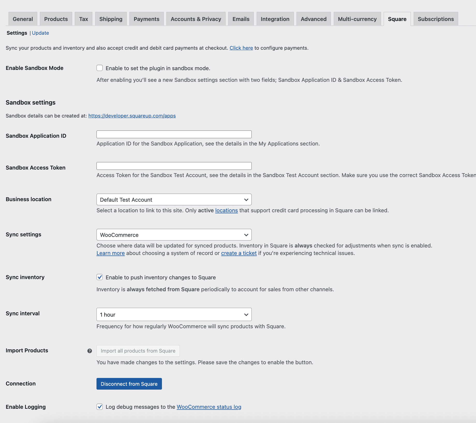Uncheck debug message logging
The image size is (476, 423).
pos(100,407)
